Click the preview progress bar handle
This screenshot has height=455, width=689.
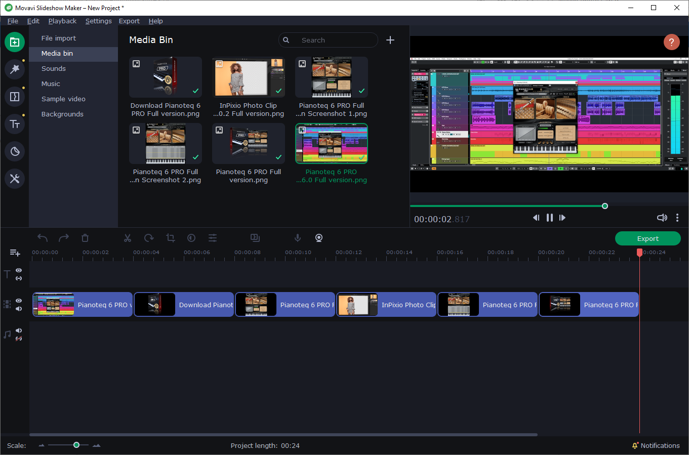pos(605,206)
